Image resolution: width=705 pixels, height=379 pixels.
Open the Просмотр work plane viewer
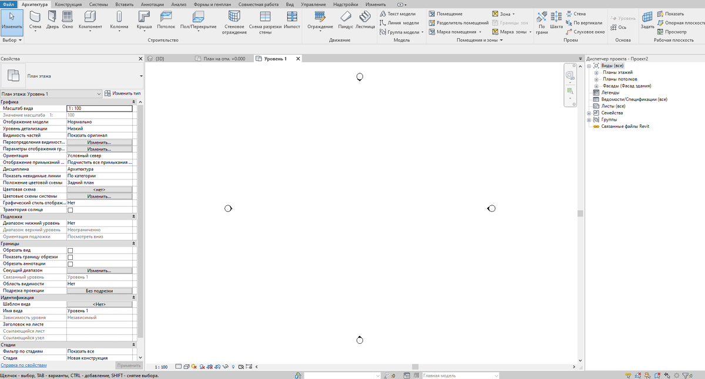(672, 32)
